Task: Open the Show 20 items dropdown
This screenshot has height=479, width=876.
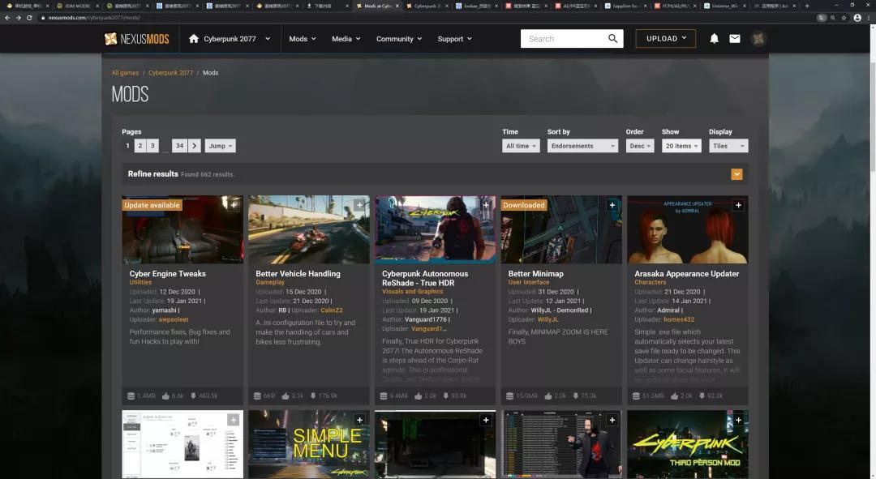Action: tap(681, 146)
